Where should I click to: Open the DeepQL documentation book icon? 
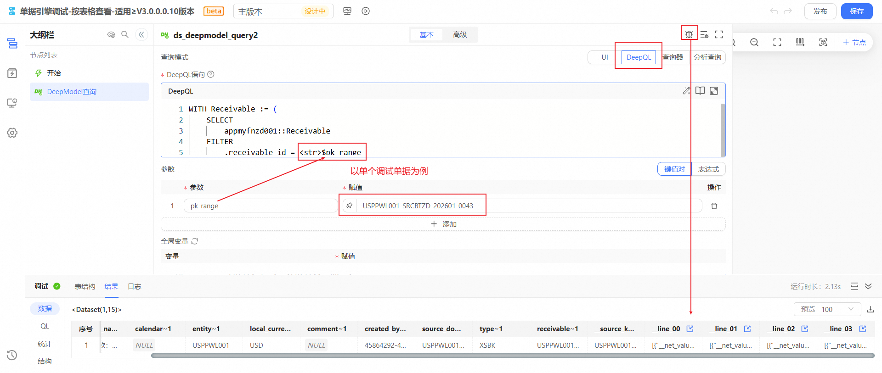click(700, 91)
